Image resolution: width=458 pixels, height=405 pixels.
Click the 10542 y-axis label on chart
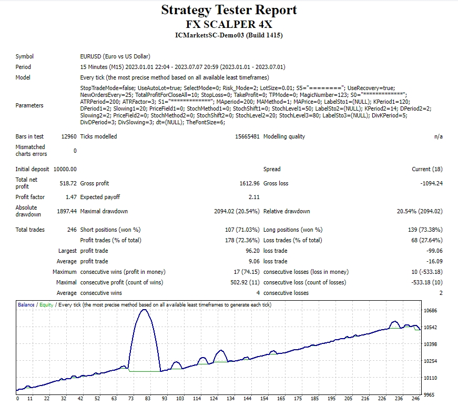[430, 328]
